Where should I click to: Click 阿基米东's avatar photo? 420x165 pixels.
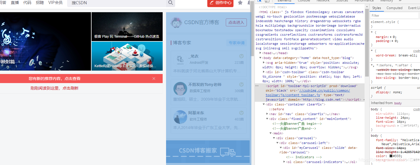[x=180, y=117]
